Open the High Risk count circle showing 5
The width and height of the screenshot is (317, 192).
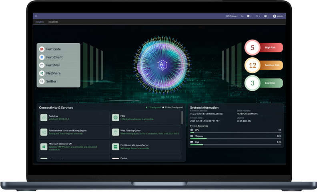(252, 48)
